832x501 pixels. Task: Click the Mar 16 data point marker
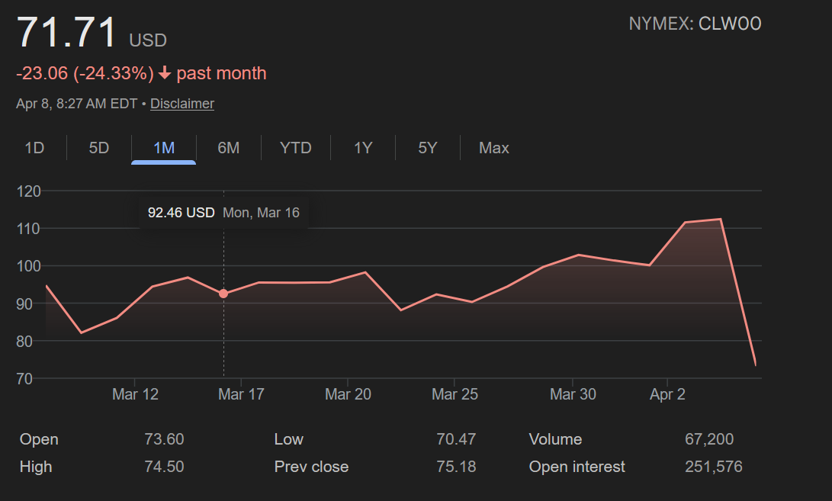223,294
